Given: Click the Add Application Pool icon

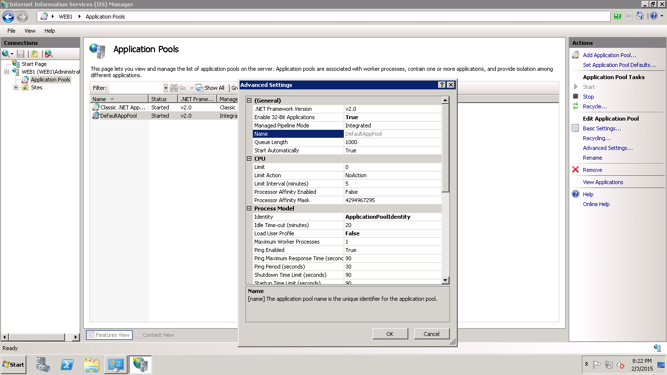Looking at the screenshot, I should pyautogui.click(x=576, y=55).
